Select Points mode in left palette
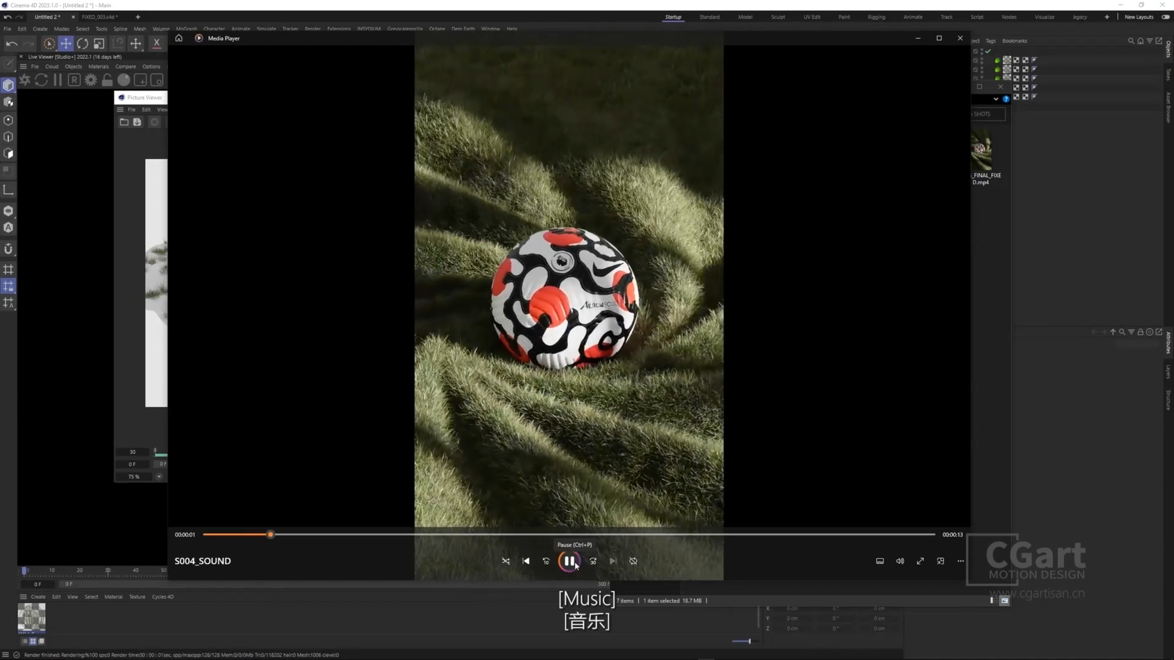Image resolution: width=1174 pixels, height=660 pixels. pyautogui.click(x=8, y=120)
